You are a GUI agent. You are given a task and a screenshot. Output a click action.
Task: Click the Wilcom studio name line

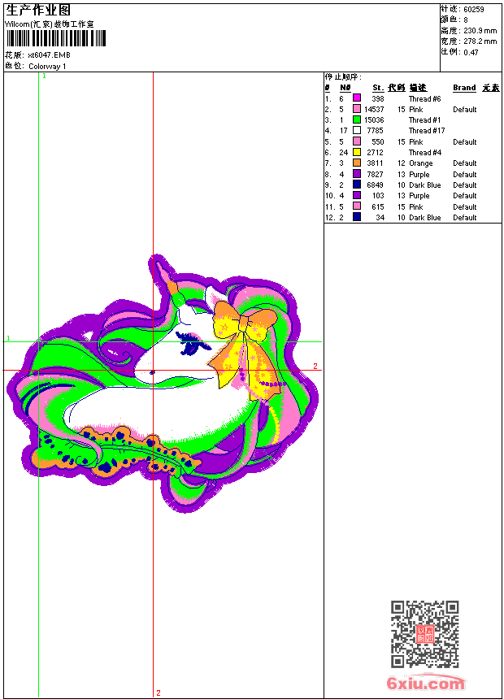click(x=50, y=24)
